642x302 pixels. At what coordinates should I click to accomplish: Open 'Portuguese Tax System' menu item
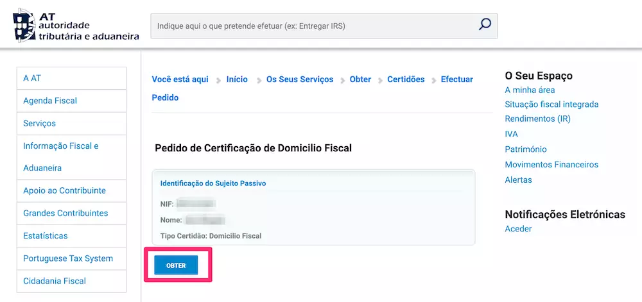pyautogui.click(x=72, y=258)
